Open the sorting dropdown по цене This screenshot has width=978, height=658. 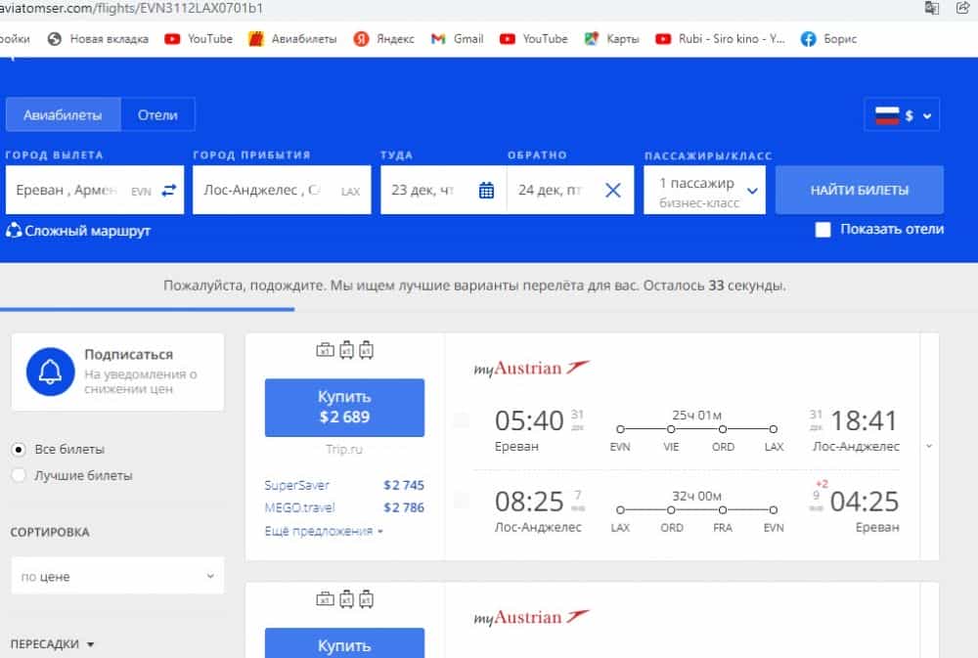coord(117,577)
